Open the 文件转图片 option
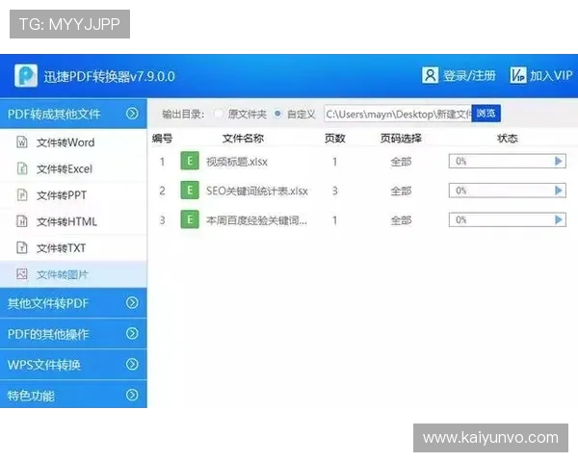Image resolution: width=578 pixels, height=462 pixels. click(x=74, y=274)
